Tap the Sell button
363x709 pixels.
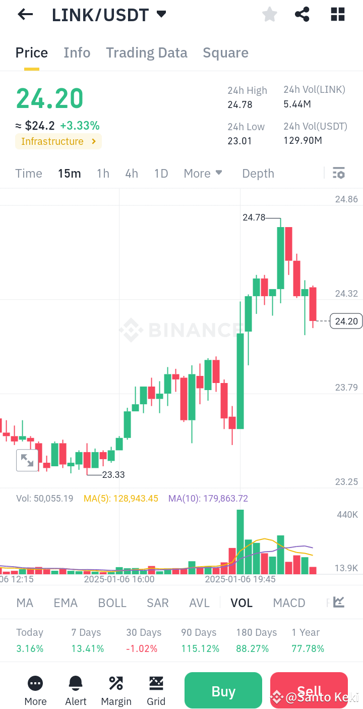pyautogui.click(x=309, y=690)
